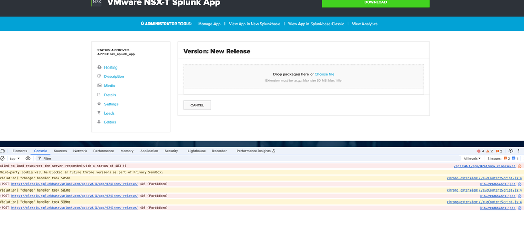Click the orange issues flag in tab bar
Viewport: 524px width, 225px height.
coord(499,151)
